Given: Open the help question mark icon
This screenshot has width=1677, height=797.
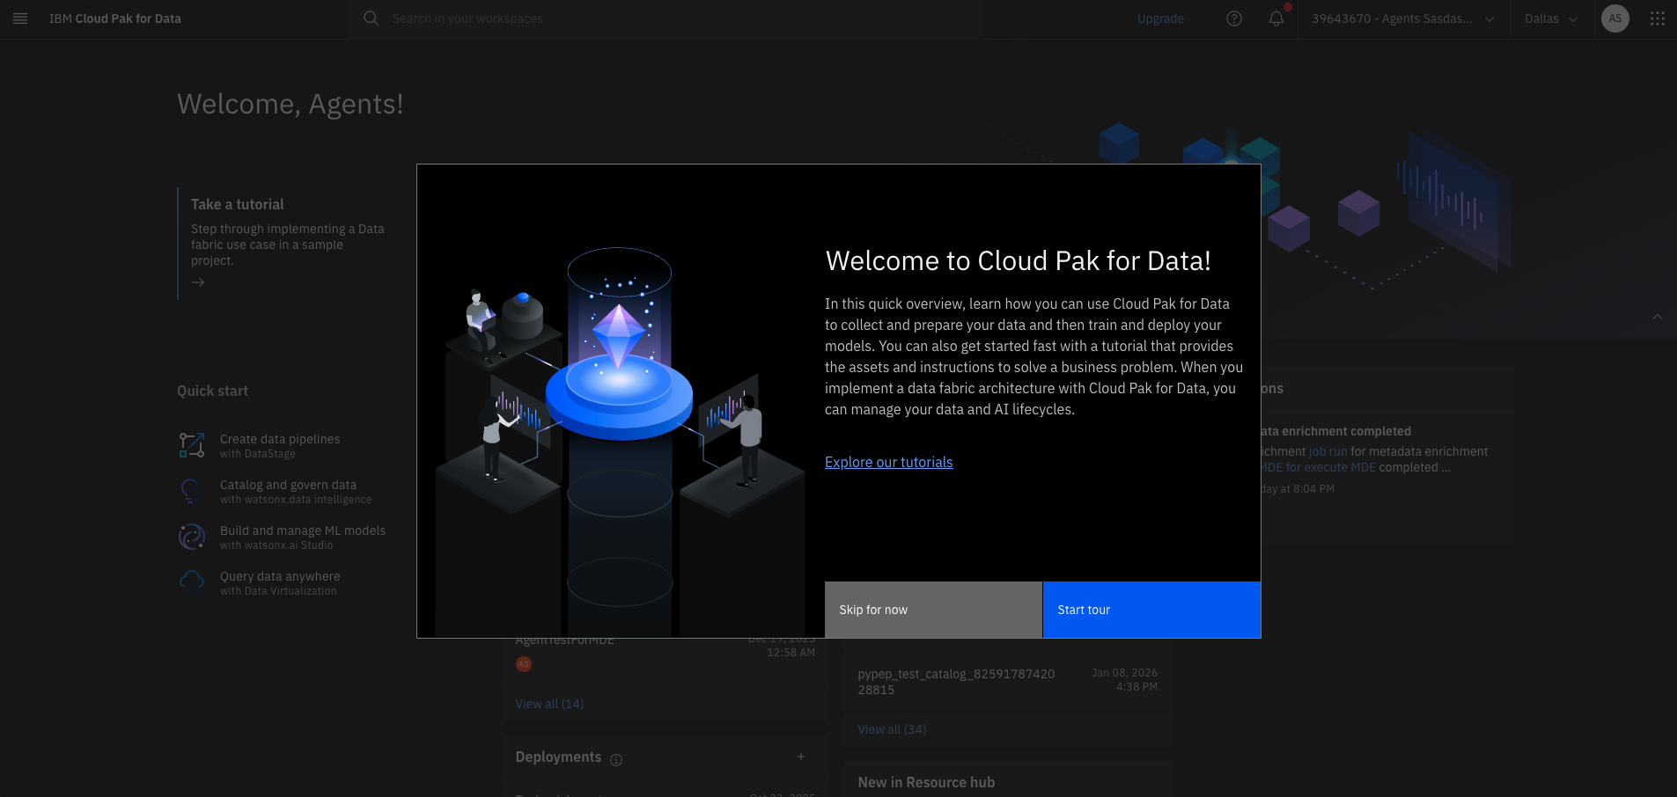Looking at the screenshot, I should coord(1234,18).
